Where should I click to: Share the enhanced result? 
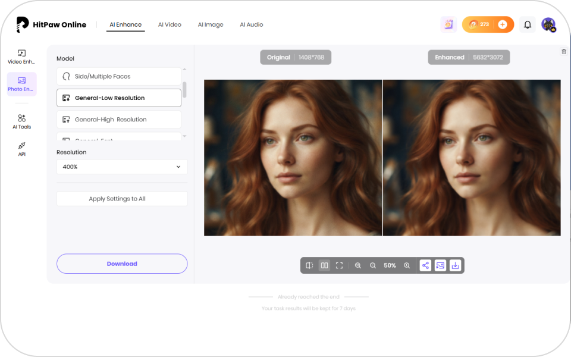[425, 265]
